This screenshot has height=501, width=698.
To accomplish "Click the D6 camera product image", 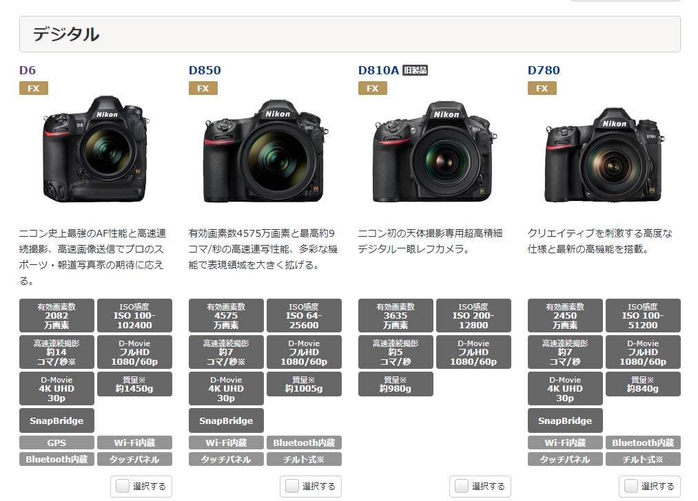I will pos(96,149).
